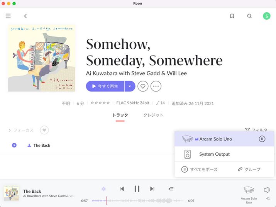Click すべてをポーズ pause all
The image size is (276, 207).
pos(199,170)
